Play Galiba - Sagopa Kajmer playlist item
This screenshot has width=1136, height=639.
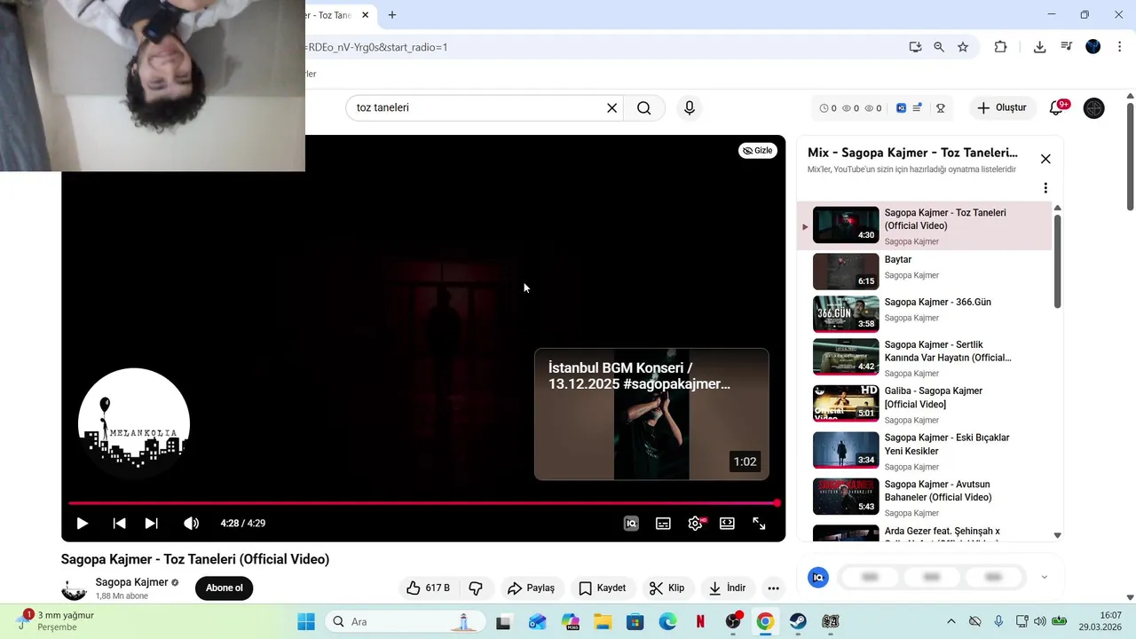point(925,404)
